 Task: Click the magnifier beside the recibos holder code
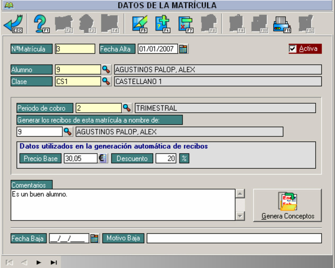(68, 132)
